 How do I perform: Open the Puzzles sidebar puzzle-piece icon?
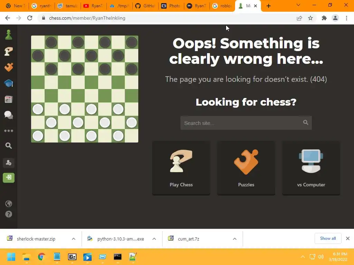(9, 67)
